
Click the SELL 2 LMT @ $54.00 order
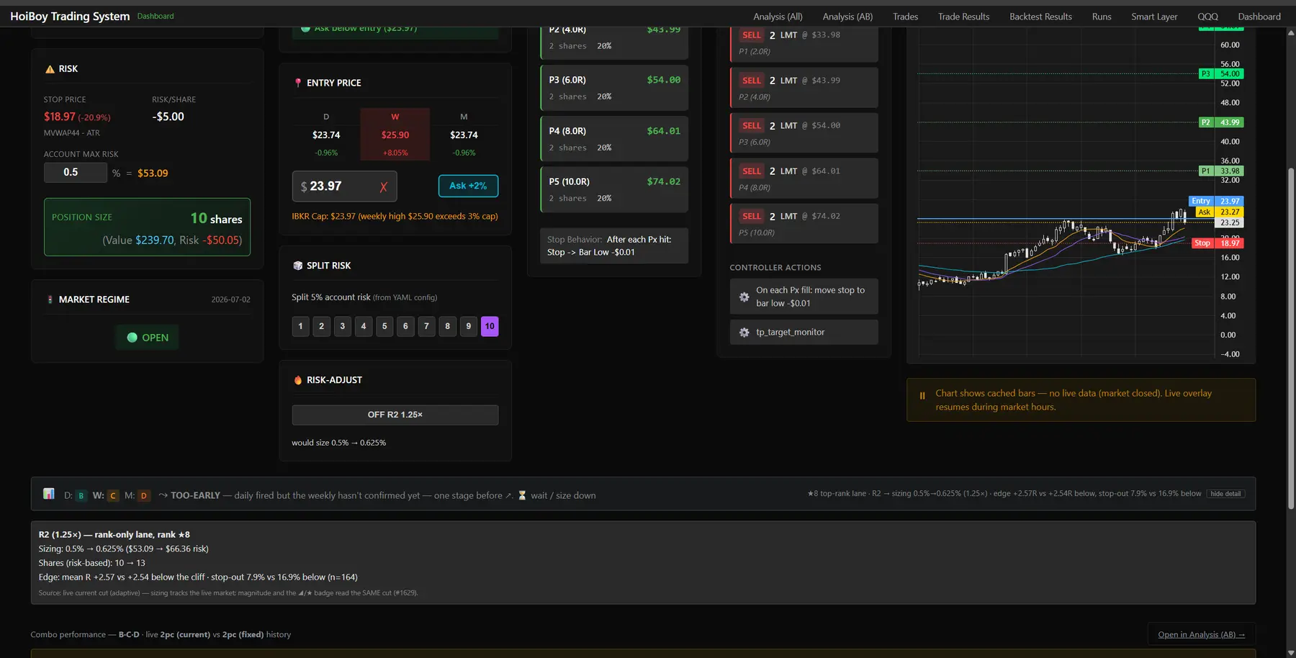(804, 132)
